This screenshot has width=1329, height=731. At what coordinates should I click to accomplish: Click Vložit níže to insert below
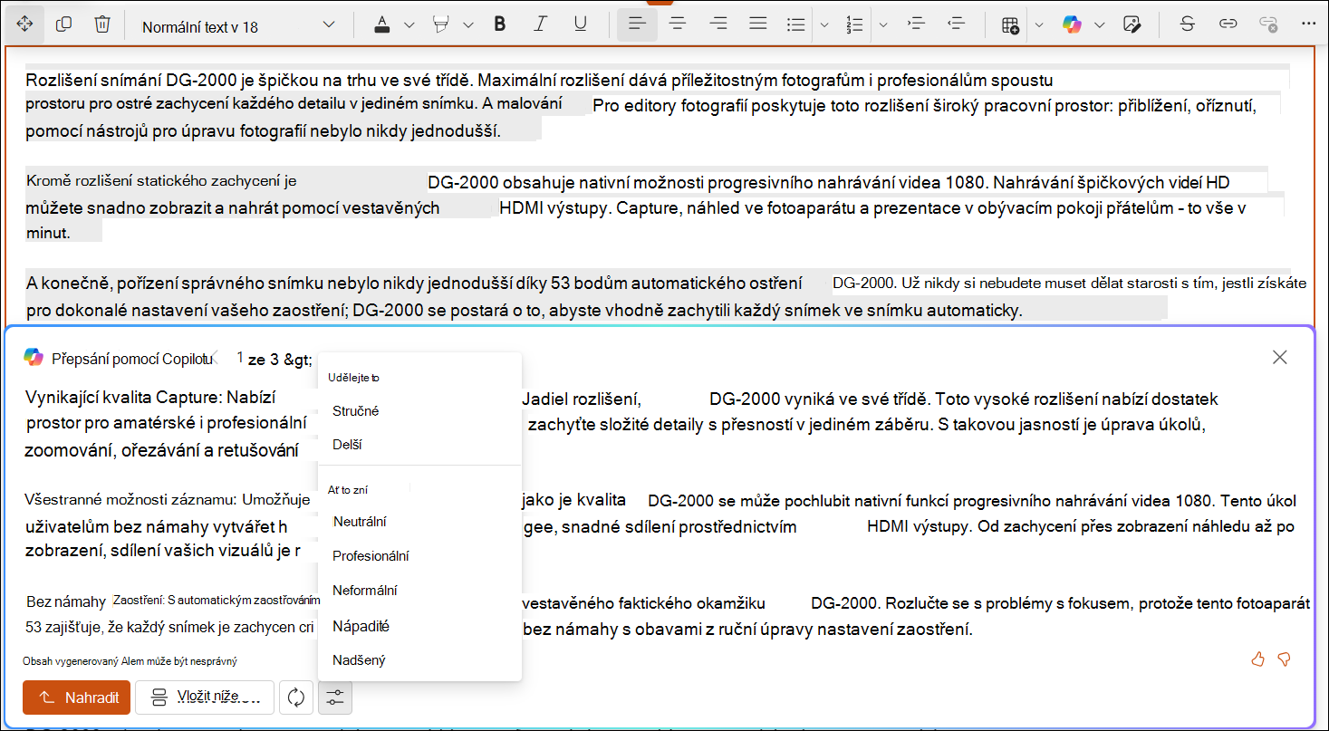205,697
